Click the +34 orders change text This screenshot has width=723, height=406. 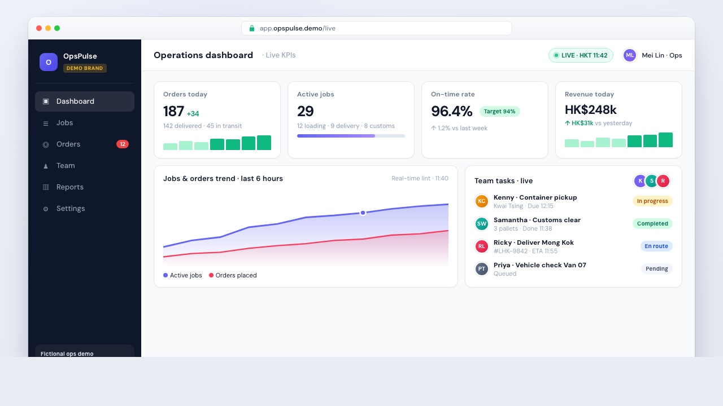[193, 114]
